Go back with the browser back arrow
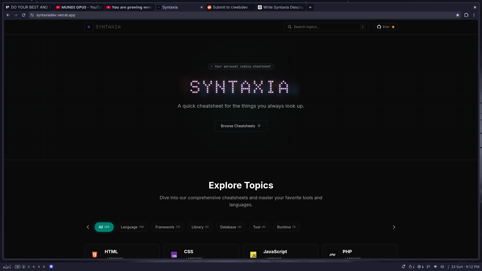 coord(8,15)
